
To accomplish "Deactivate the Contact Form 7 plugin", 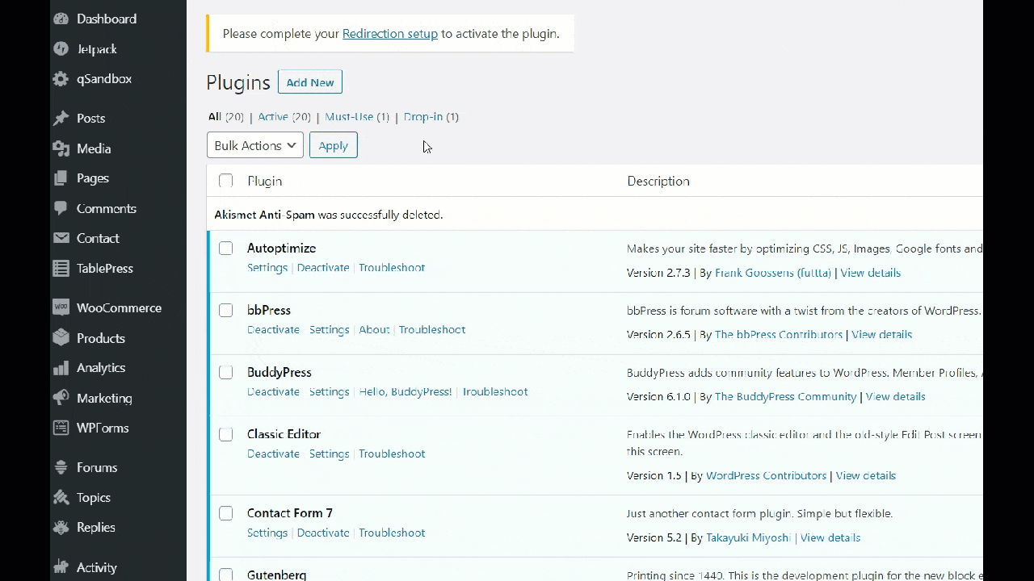I will coord(323,533).
